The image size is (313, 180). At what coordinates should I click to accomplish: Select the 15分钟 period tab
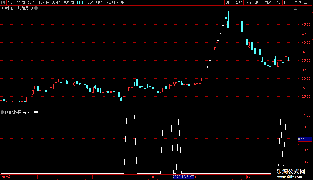43,2
